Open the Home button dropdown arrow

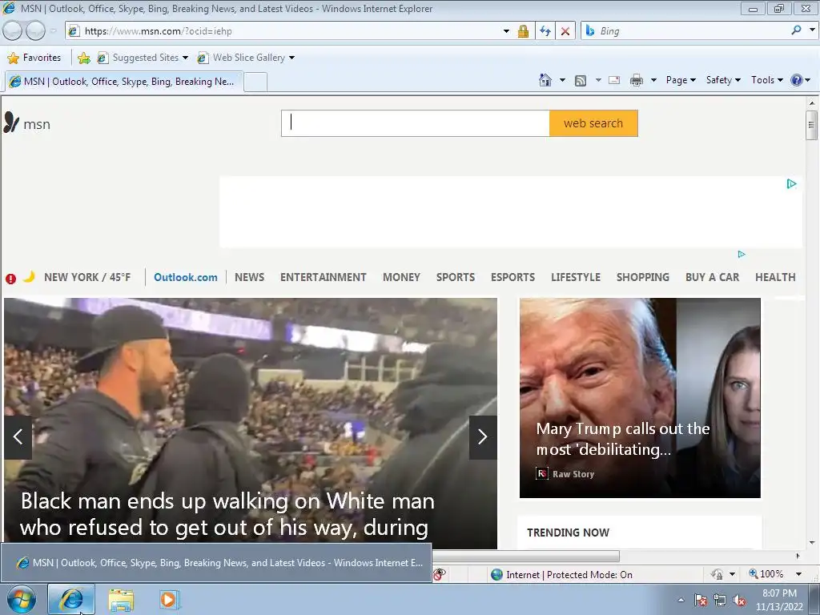pyautogui.click(x=562, y=81)
